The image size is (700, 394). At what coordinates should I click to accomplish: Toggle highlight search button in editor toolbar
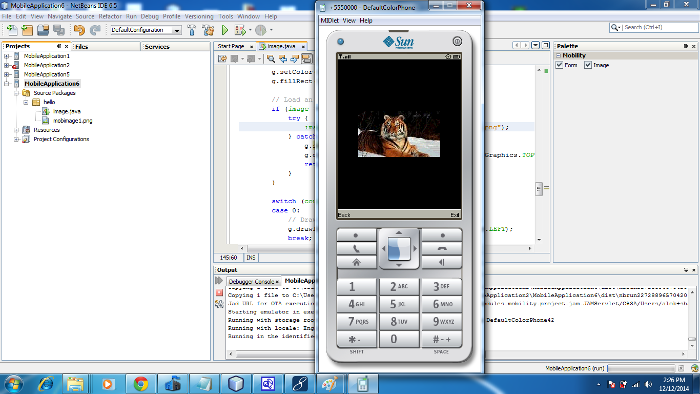point(306,58)
